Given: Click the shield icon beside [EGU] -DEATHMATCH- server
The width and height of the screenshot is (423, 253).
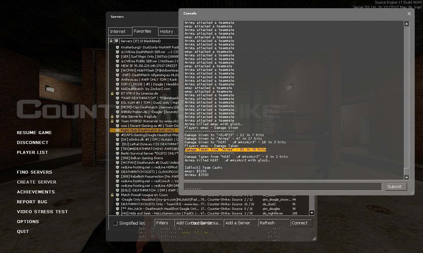Looking at the screenshot, I should (x=117, y=190).
